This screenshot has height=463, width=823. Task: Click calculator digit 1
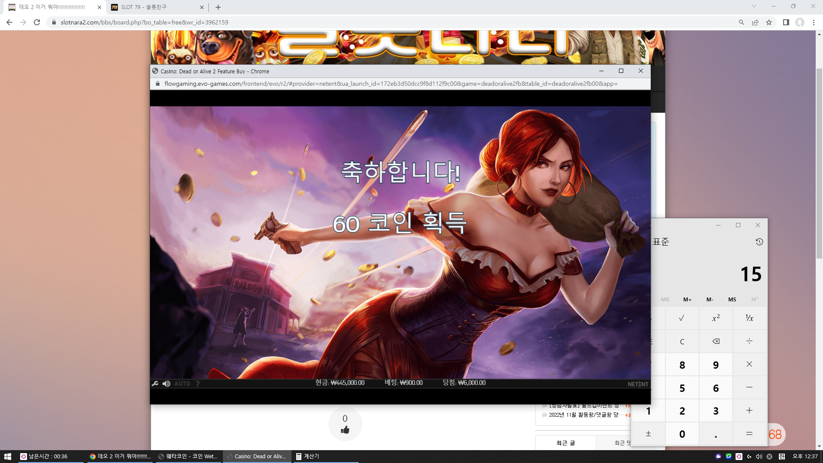pos(648,411)
